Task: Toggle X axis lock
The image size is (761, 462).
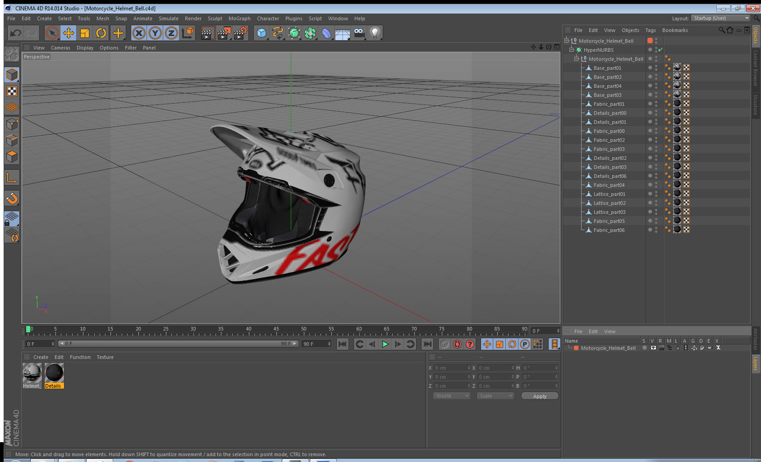Action: coord(139,33)
